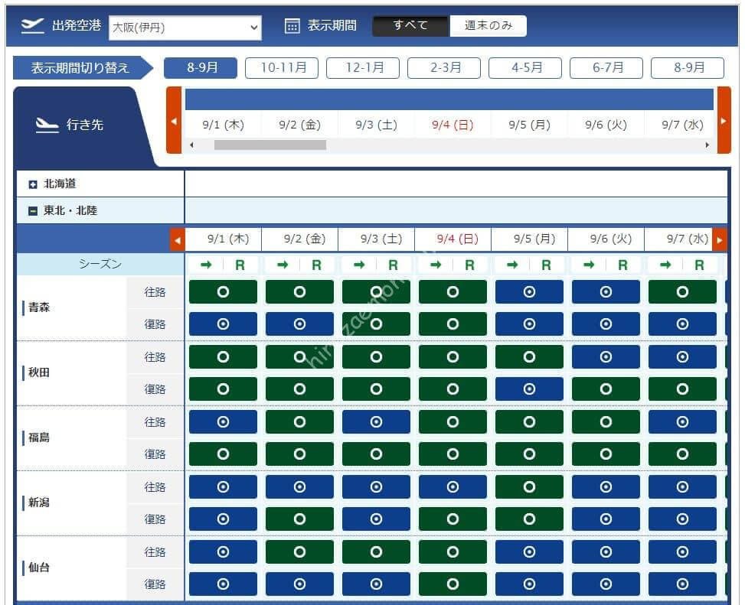Select 福島 往路 on 9/1

[x=223, y=422]
